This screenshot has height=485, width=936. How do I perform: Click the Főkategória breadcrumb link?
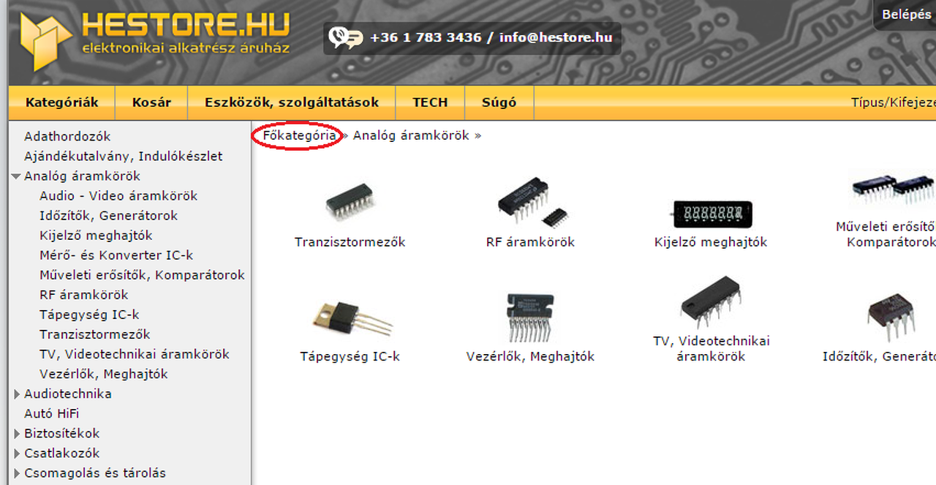point(300,135)
